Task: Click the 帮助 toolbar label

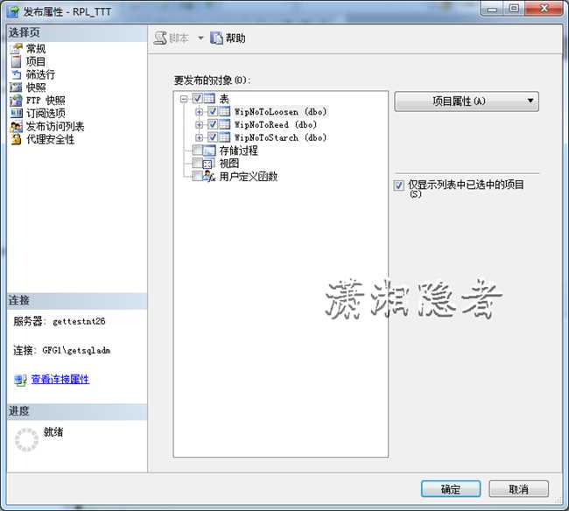Action: pyautogui.click(x=235, y=38)
